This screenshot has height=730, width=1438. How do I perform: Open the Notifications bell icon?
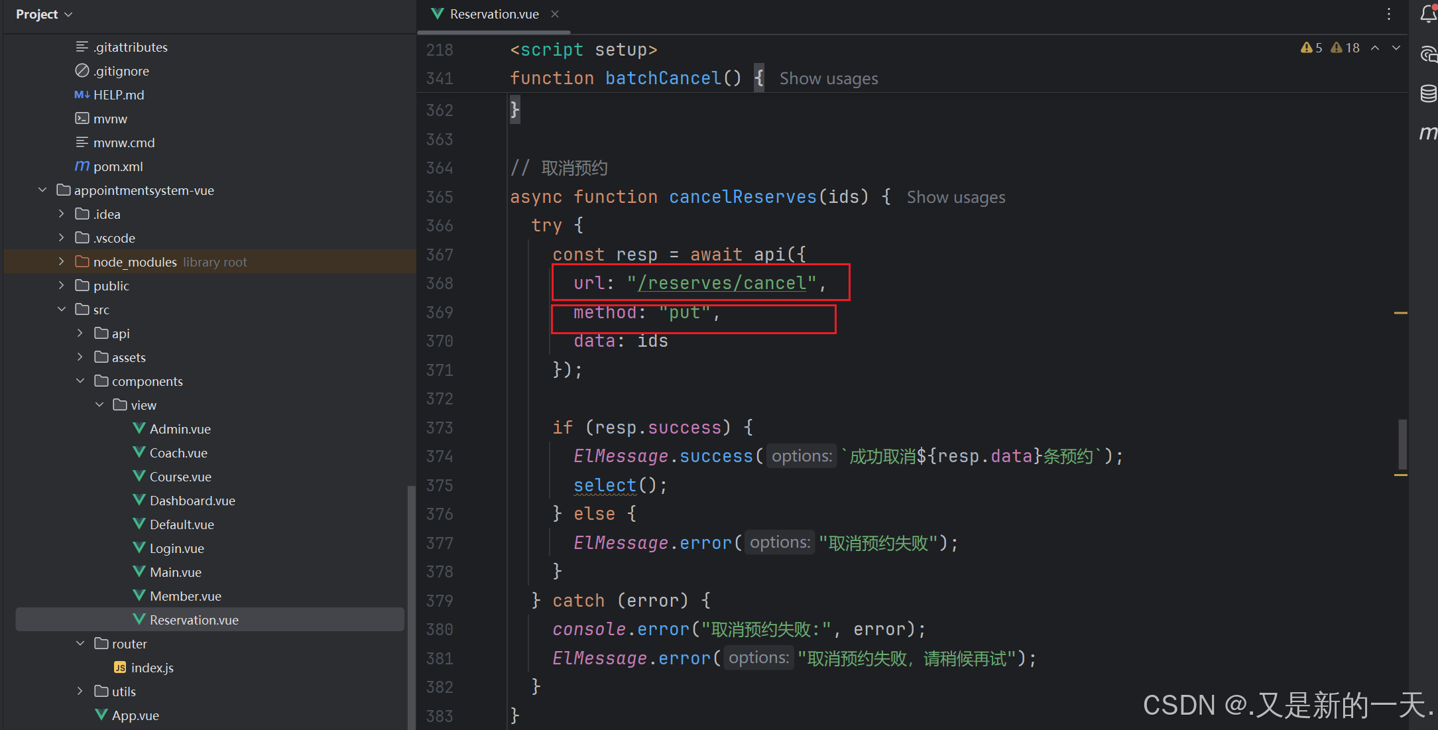pos(1427,14)
